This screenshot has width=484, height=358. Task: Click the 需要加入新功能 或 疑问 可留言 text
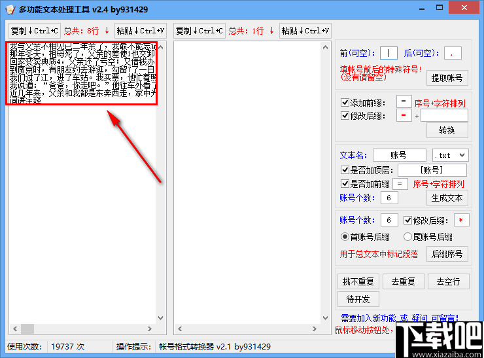[x=400, y=318]
